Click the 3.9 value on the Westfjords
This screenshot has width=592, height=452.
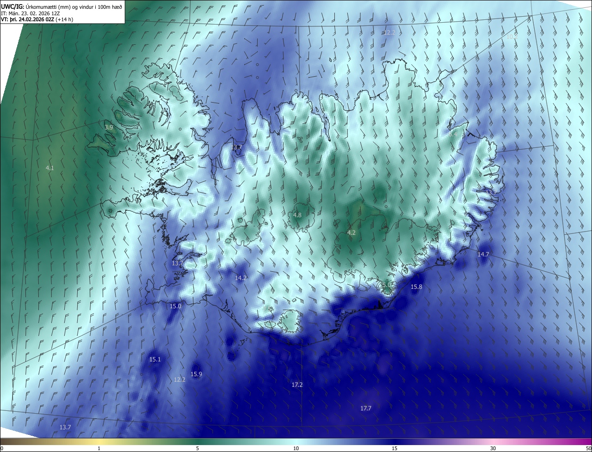point(109,128)
